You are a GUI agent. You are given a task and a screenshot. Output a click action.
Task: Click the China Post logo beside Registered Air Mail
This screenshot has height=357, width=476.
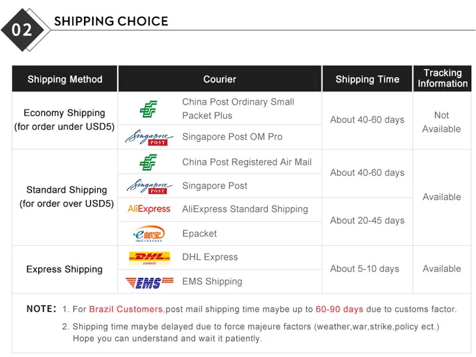pyautogui.click(x=148, y=162)
